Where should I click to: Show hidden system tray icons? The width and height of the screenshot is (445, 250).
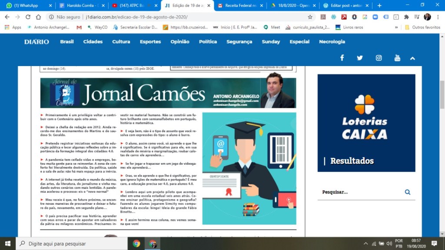(366, 243)
